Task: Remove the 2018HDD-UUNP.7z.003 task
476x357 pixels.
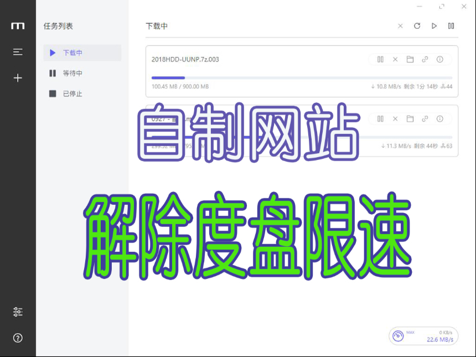Action: point(395,59)
